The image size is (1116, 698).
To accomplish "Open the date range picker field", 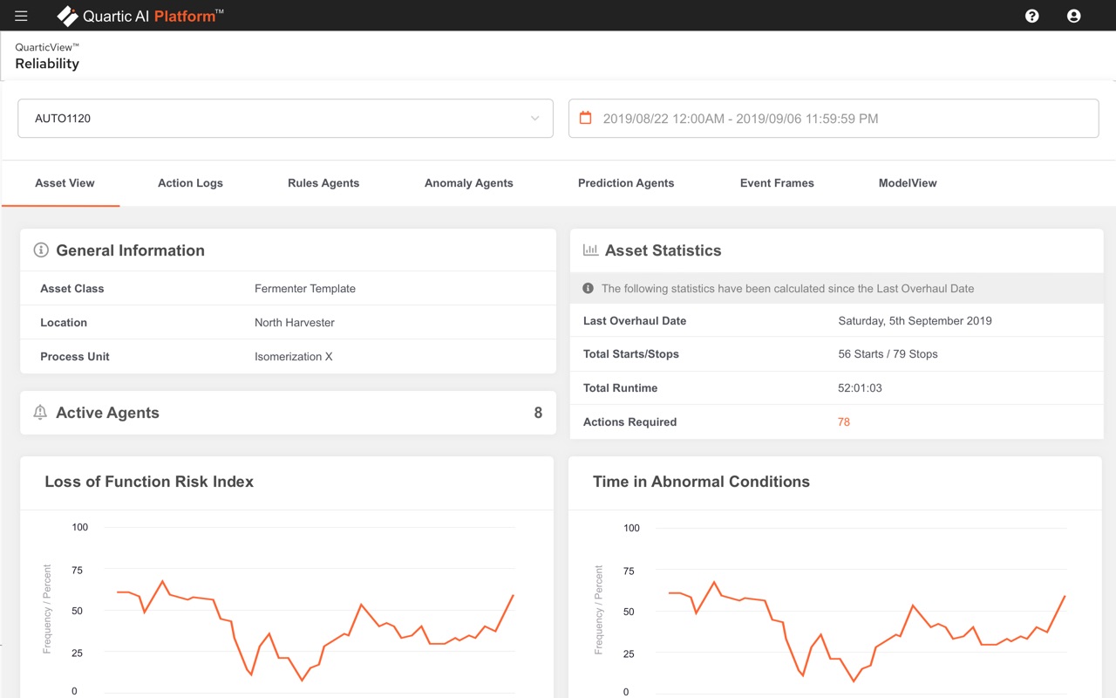I will click(x=834, y=119).
